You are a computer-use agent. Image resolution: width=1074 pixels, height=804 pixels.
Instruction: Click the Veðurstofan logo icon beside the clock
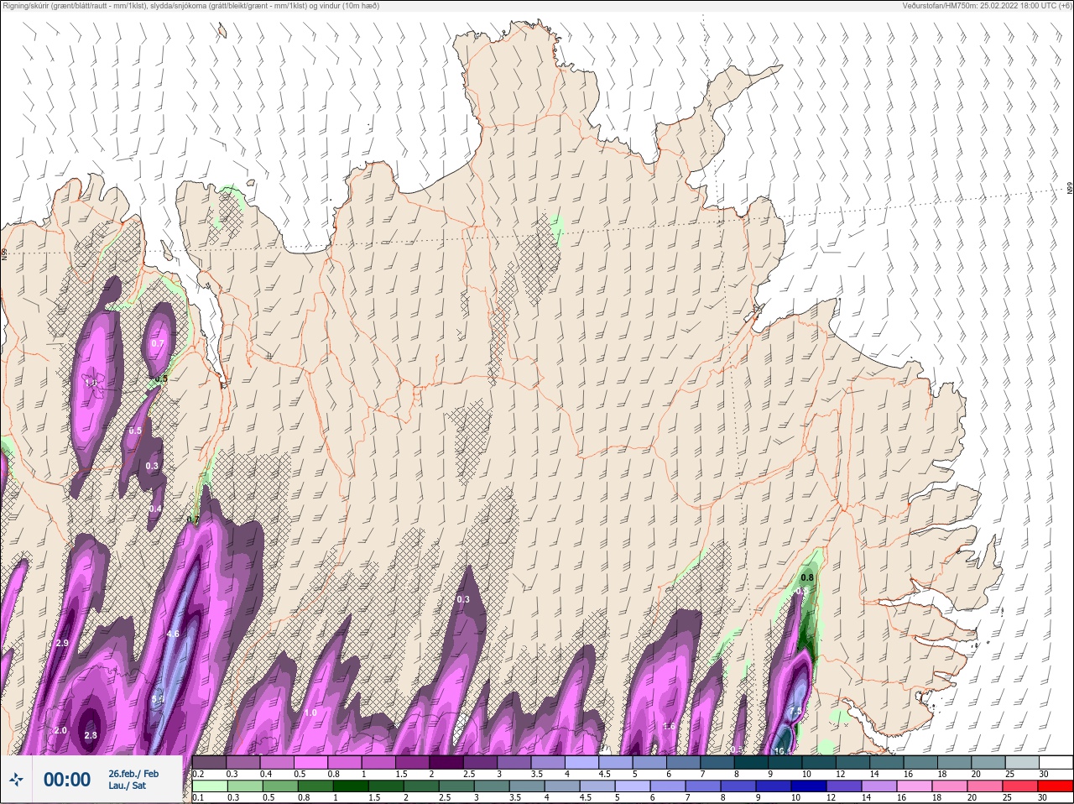pos(17,780)
